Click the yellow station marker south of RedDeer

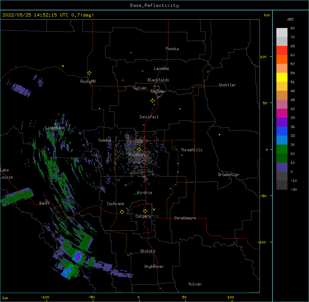[x=153, y=101]
